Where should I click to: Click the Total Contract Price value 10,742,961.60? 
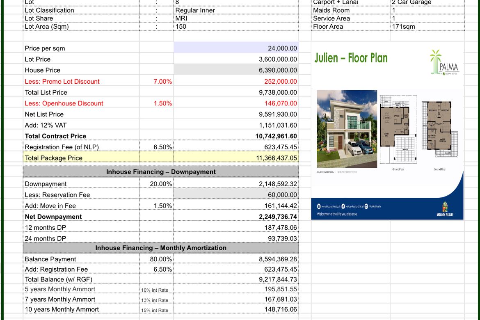(276, 136)
